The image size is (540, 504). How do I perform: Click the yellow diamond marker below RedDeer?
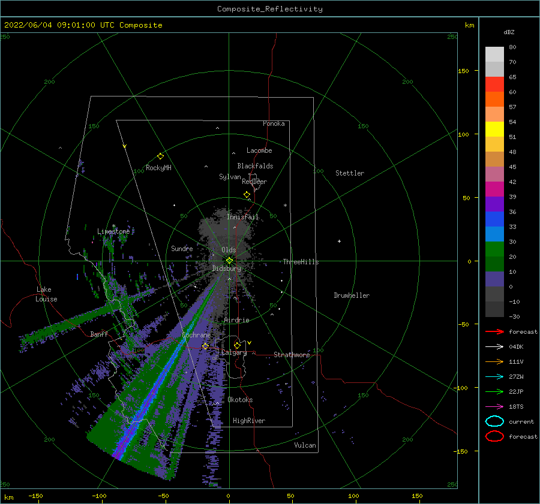tap(247, 195)
